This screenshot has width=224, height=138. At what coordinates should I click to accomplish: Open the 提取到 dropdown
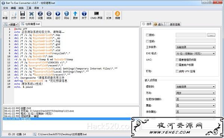pos(195,87)
